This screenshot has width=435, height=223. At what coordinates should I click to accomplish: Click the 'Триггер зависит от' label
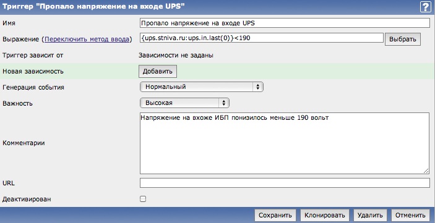click(33, 56)
